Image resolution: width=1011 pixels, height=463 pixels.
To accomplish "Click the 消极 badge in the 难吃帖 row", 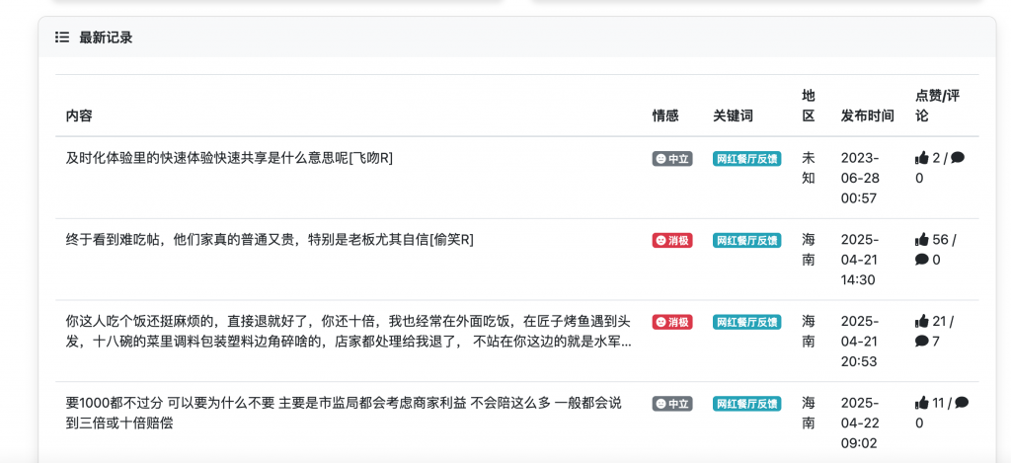I will pos(672,241).
